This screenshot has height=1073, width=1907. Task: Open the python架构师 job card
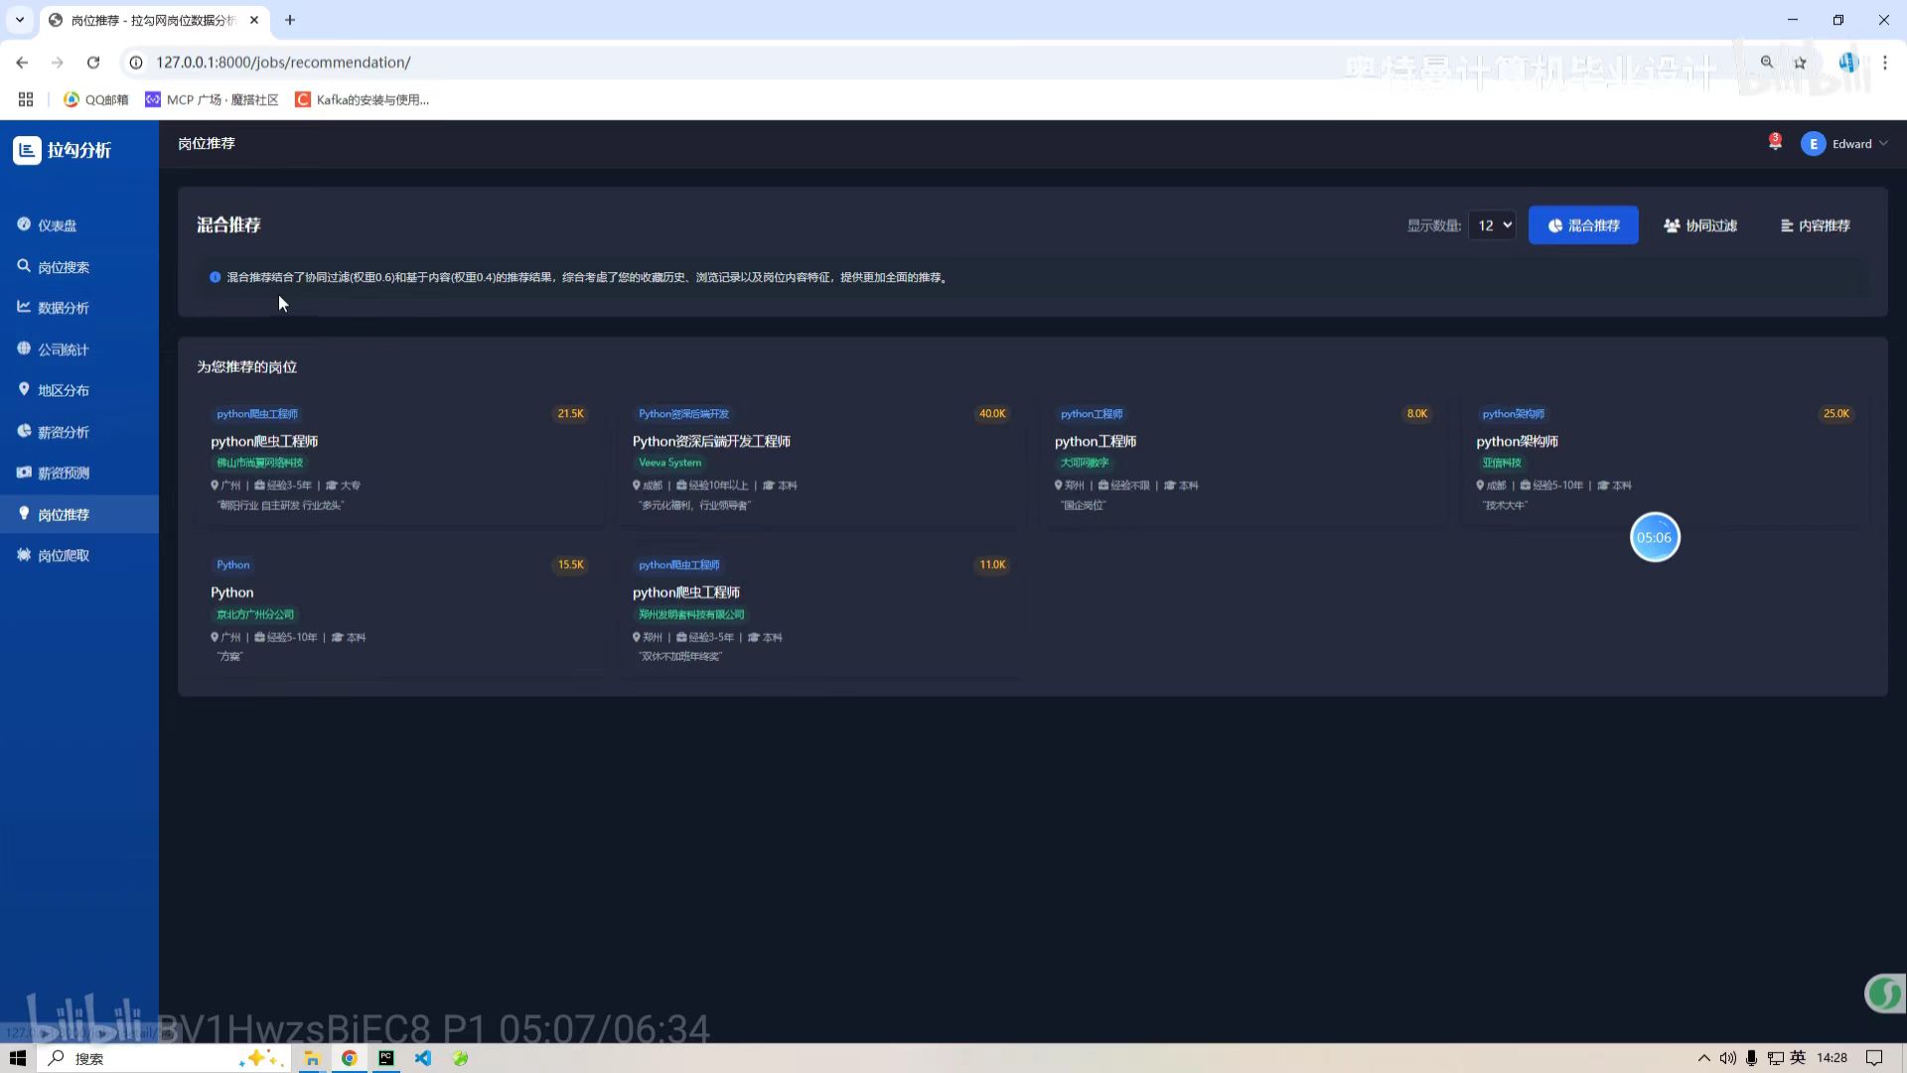(1517, 441)
